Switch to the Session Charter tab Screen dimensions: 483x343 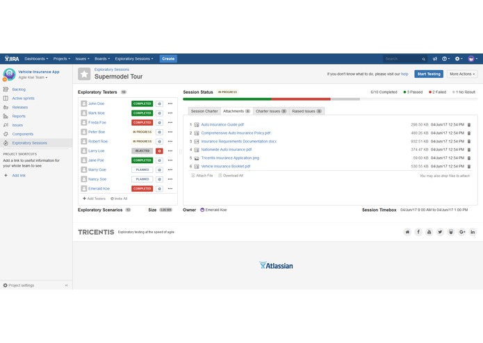pos(204,111)
